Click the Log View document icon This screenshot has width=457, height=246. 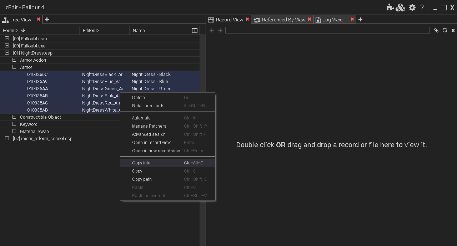(318, 20)
